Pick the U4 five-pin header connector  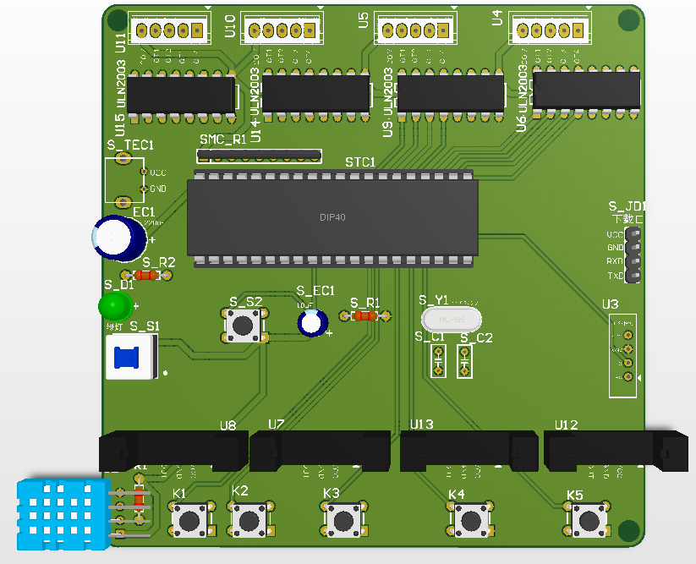coord(550,29)
